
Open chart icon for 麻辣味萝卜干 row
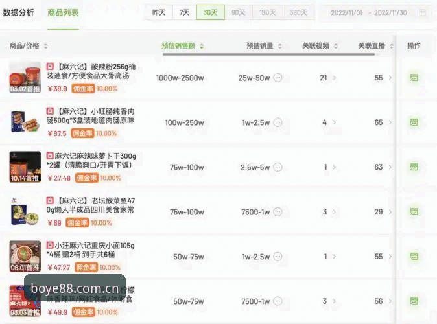tap(414, 167)
